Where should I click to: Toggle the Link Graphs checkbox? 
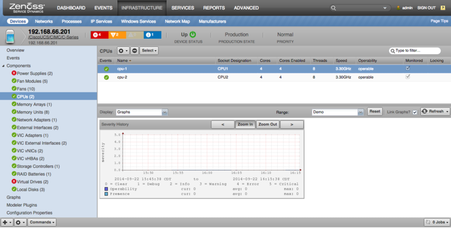(x=415, y=112)
